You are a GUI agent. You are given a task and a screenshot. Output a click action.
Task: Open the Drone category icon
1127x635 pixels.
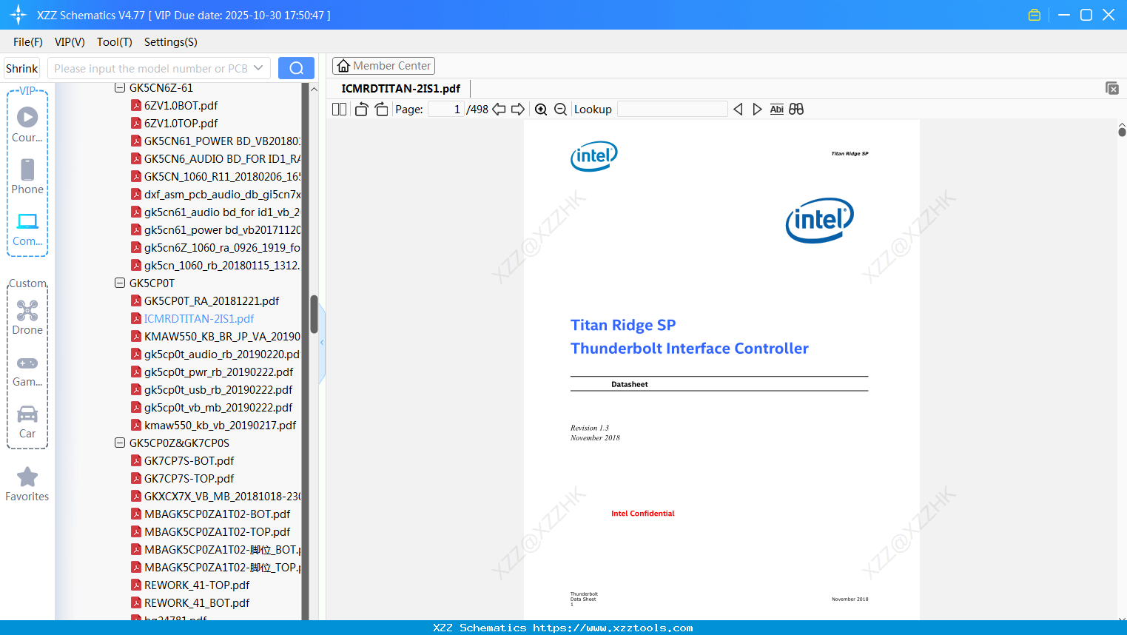point(27,310)
